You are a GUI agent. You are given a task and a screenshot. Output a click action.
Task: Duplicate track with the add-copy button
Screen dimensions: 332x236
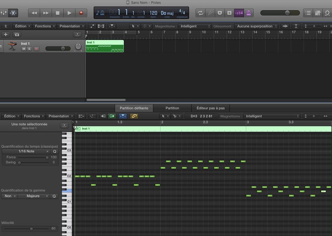coord(17,34)
